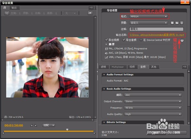Screen dimensions: 191x139
Task: Delete preset trash icon
Action: click(x=182, y=23)
